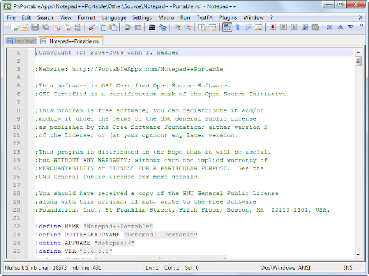The width and height of the screenshot is (369, 276).
Task: Toggle Word Wrap in toolbar
Action: tap(227, 27)
